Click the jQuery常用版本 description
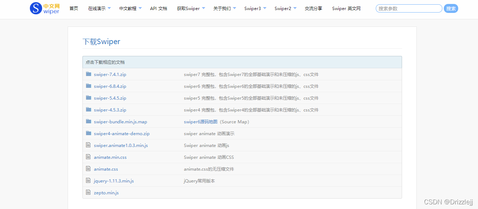Viewport: 478px width, 209px height. [x=199, y=181]
